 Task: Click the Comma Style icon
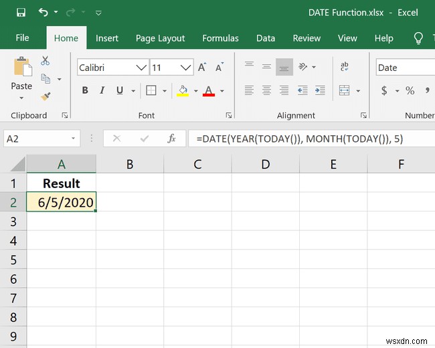(428, 91)
